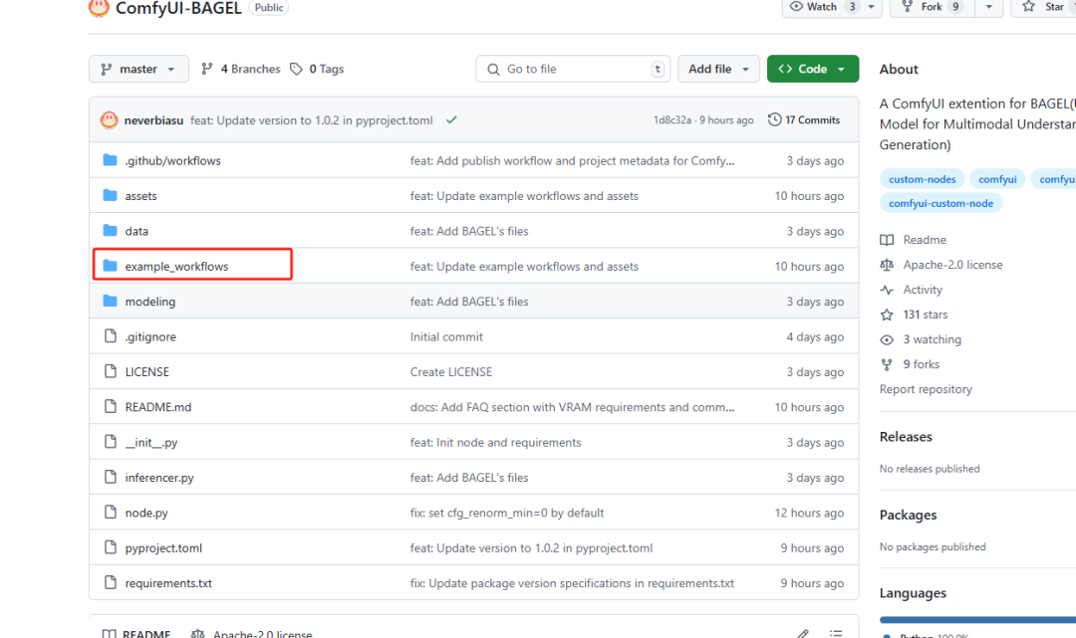Click the ComfyUI-BAGEL repository title
This screenshot has height=638, width=1076.
pos(178,8)
